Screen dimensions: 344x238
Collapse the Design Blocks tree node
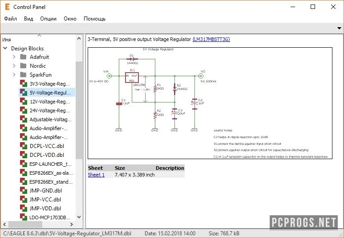pos(5,48)
